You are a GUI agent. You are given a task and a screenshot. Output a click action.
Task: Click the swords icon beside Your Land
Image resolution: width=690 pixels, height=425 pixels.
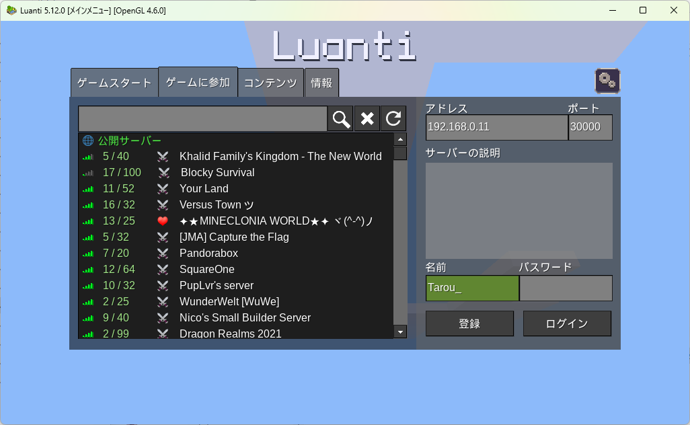[x=163, y=189]
